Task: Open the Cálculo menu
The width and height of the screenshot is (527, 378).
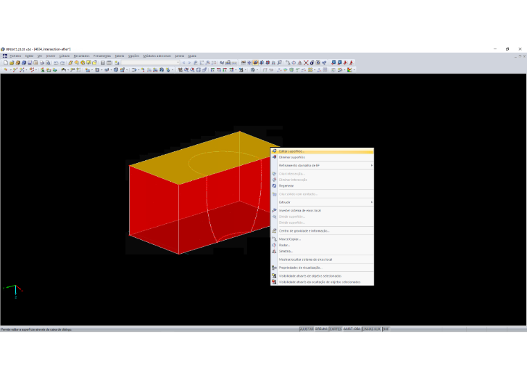Action: pos(64,55)
